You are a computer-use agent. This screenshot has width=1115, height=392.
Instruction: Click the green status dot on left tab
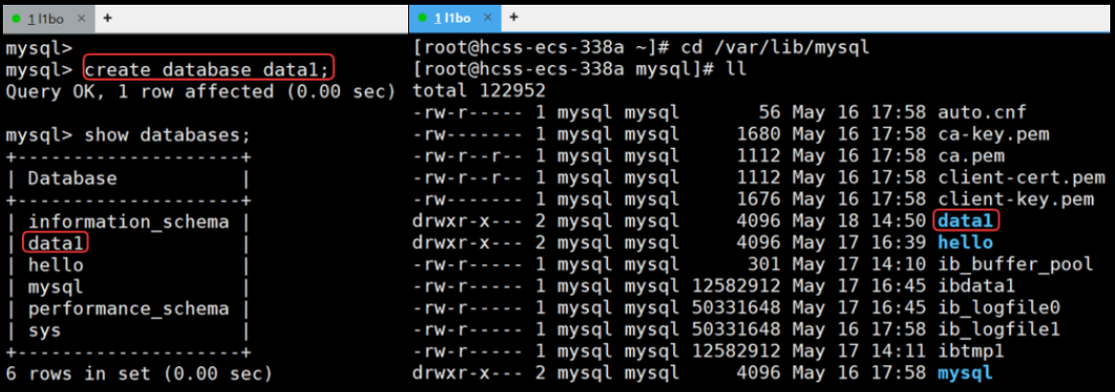click(16, 19)
